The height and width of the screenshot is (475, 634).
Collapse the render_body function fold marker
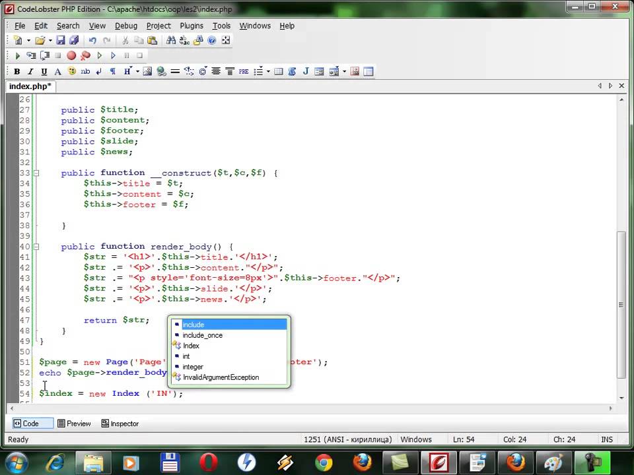coord(36,247)
